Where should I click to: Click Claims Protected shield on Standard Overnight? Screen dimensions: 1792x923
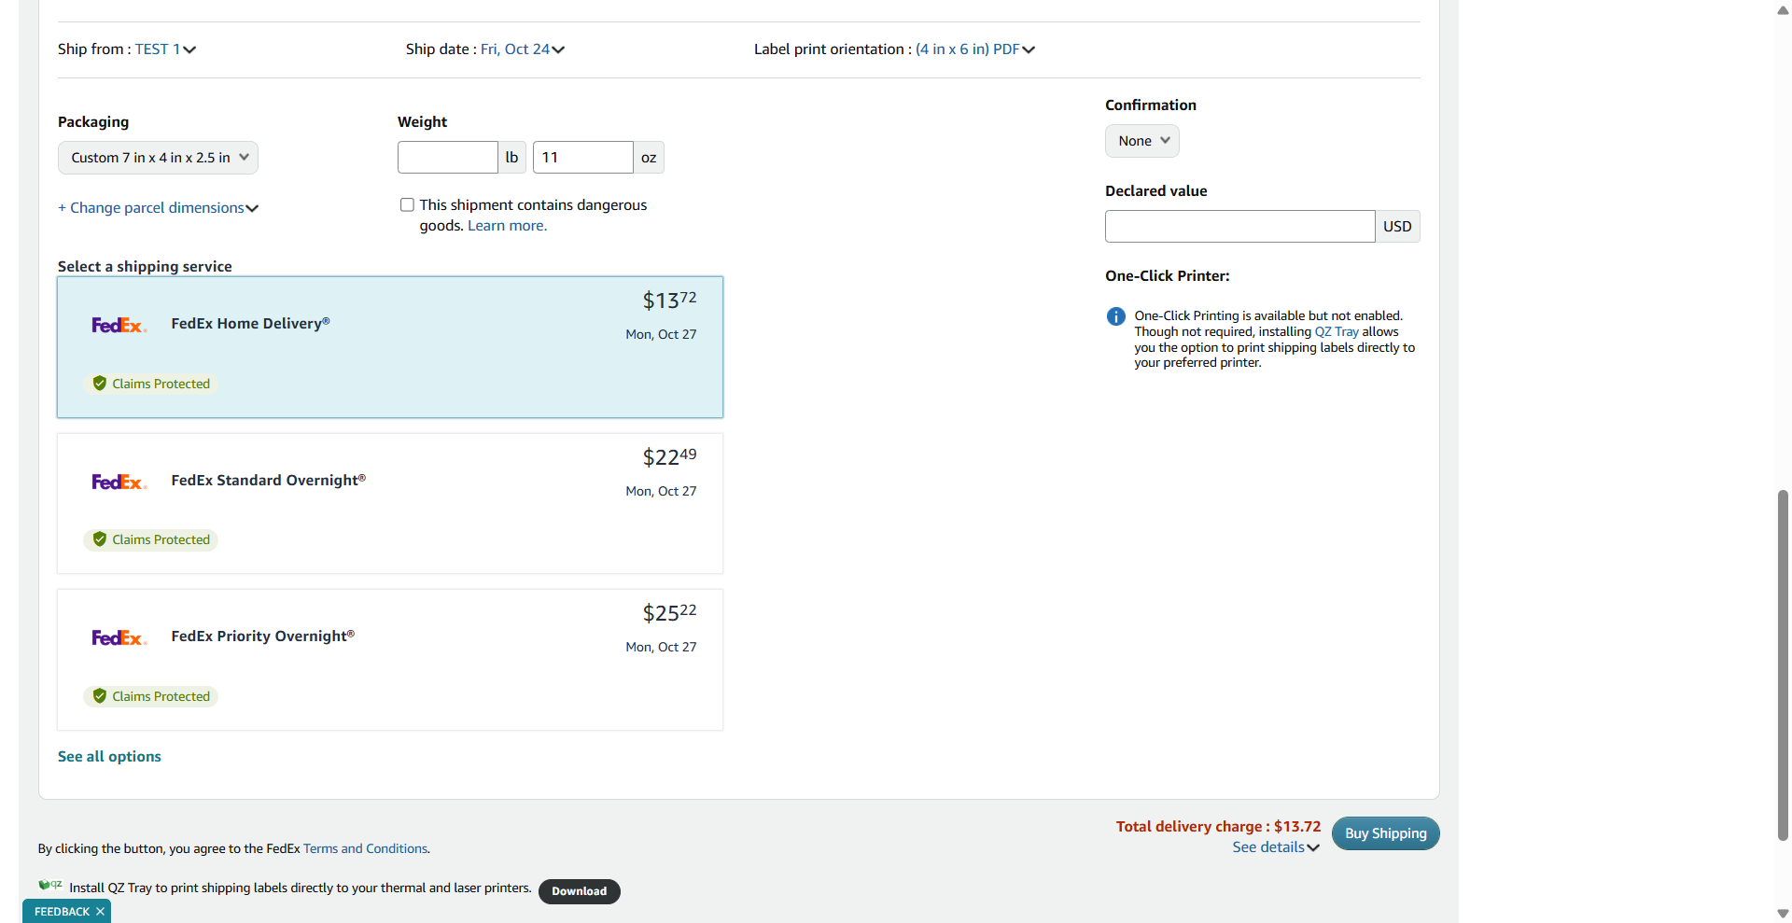[x=100, y=539]
